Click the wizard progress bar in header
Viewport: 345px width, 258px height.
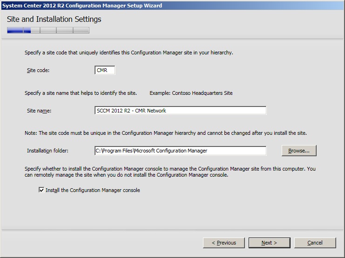[x=48, y=30]
